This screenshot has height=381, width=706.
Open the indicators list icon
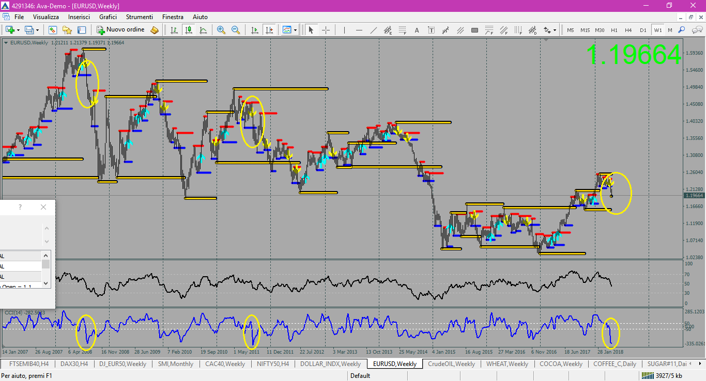287,30
